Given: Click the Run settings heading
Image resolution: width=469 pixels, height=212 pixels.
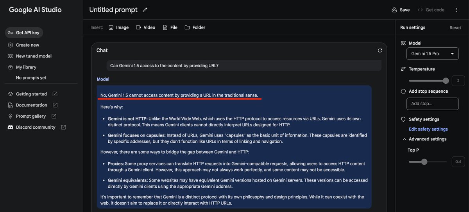Looking at the screenshot, I should pos(413,27).
